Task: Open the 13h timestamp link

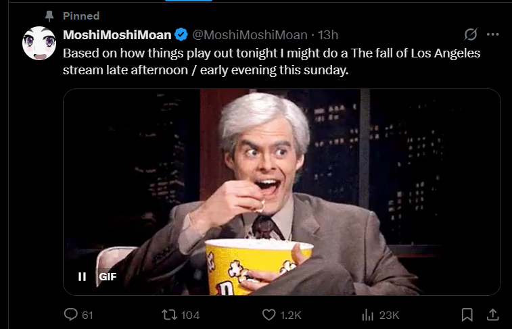Action: coord(328,34)
